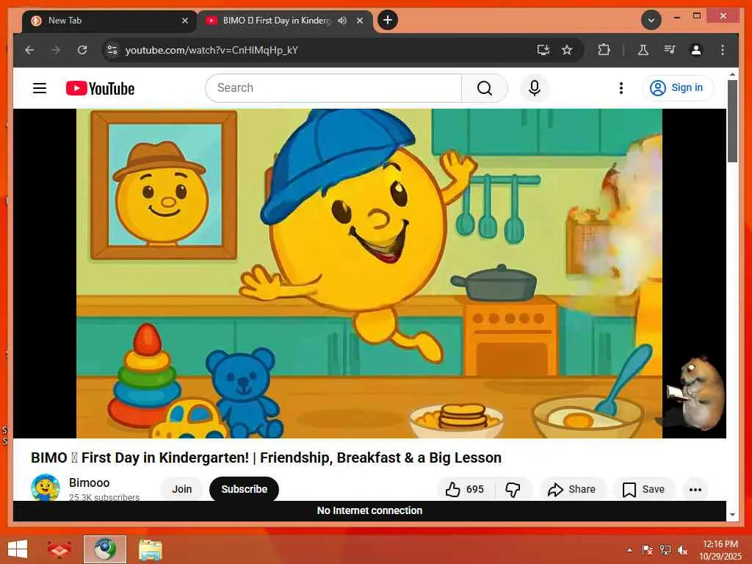
Task: Open Chrome Labs flask icon
Action: click(x=643, y=50)
